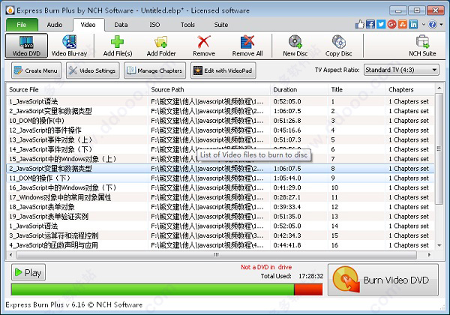This screenshot has height=315, width=450.
Task: Open the blue Help question icon
Action: pos(433,25)
